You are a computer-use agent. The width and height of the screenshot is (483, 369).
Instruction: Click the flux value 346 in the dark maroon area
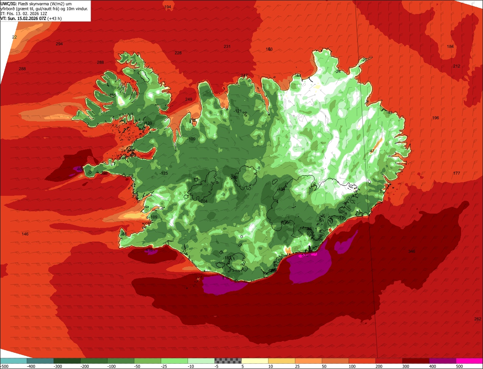click(x=412, y=251)
